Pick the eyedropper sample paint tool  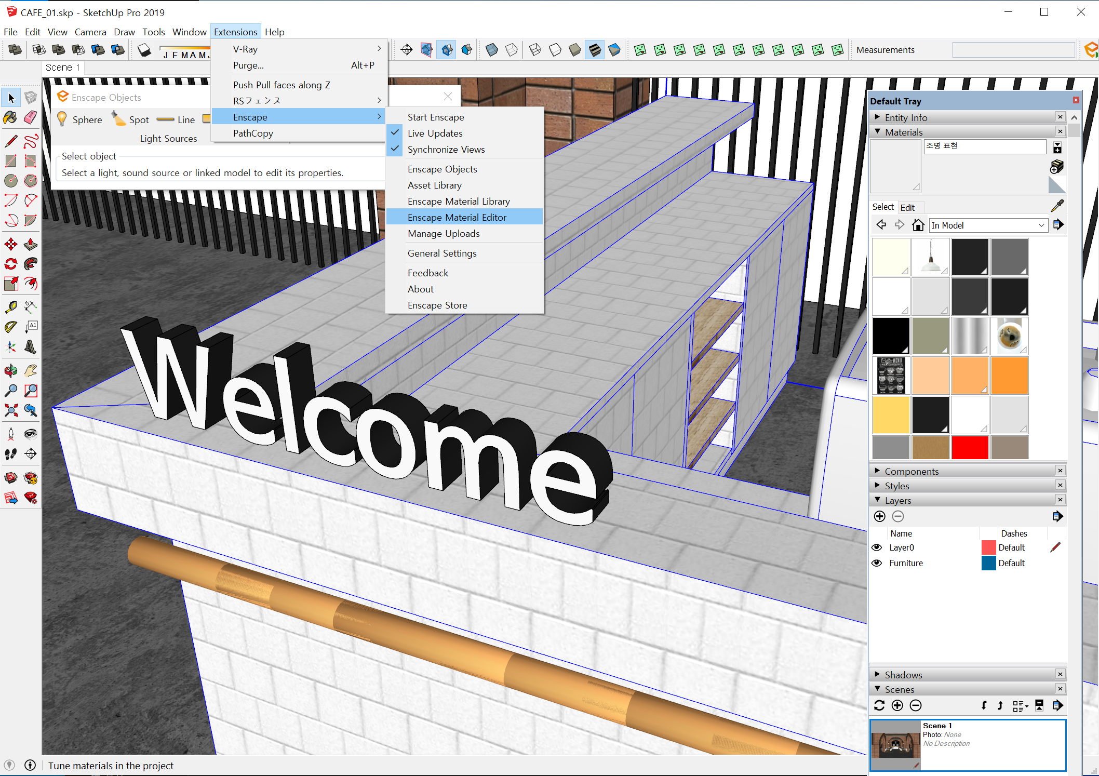[1057, 206]
